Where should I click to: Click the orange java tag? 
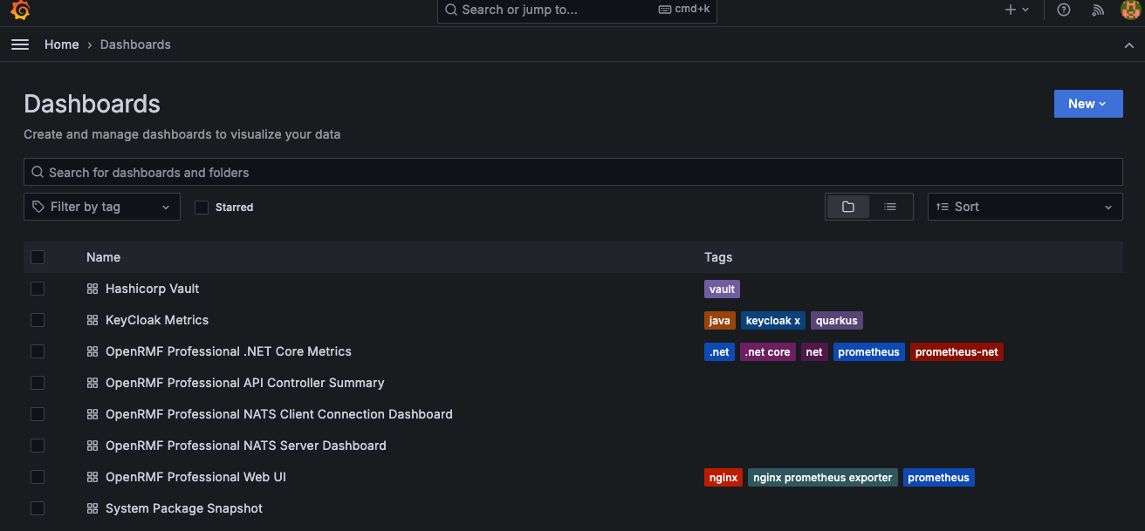click(x=720, y=321)
